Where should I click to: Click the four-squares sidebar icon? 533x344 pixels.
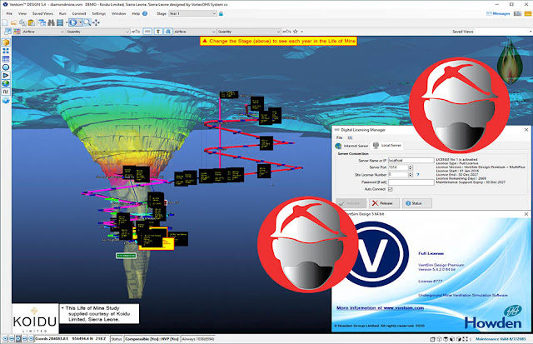pyautogui.click(x=6, y=51)
